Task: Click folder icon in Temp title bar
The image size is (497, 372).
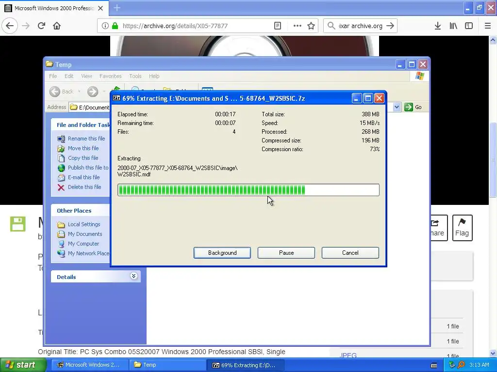Action: pyautogui.click(x=49, y=64)
